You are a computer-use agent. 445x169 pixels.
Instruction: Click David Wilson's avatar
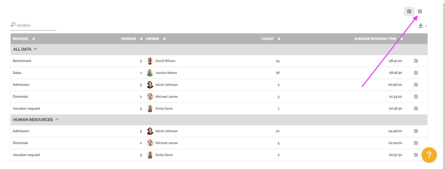tap(150, 61)
